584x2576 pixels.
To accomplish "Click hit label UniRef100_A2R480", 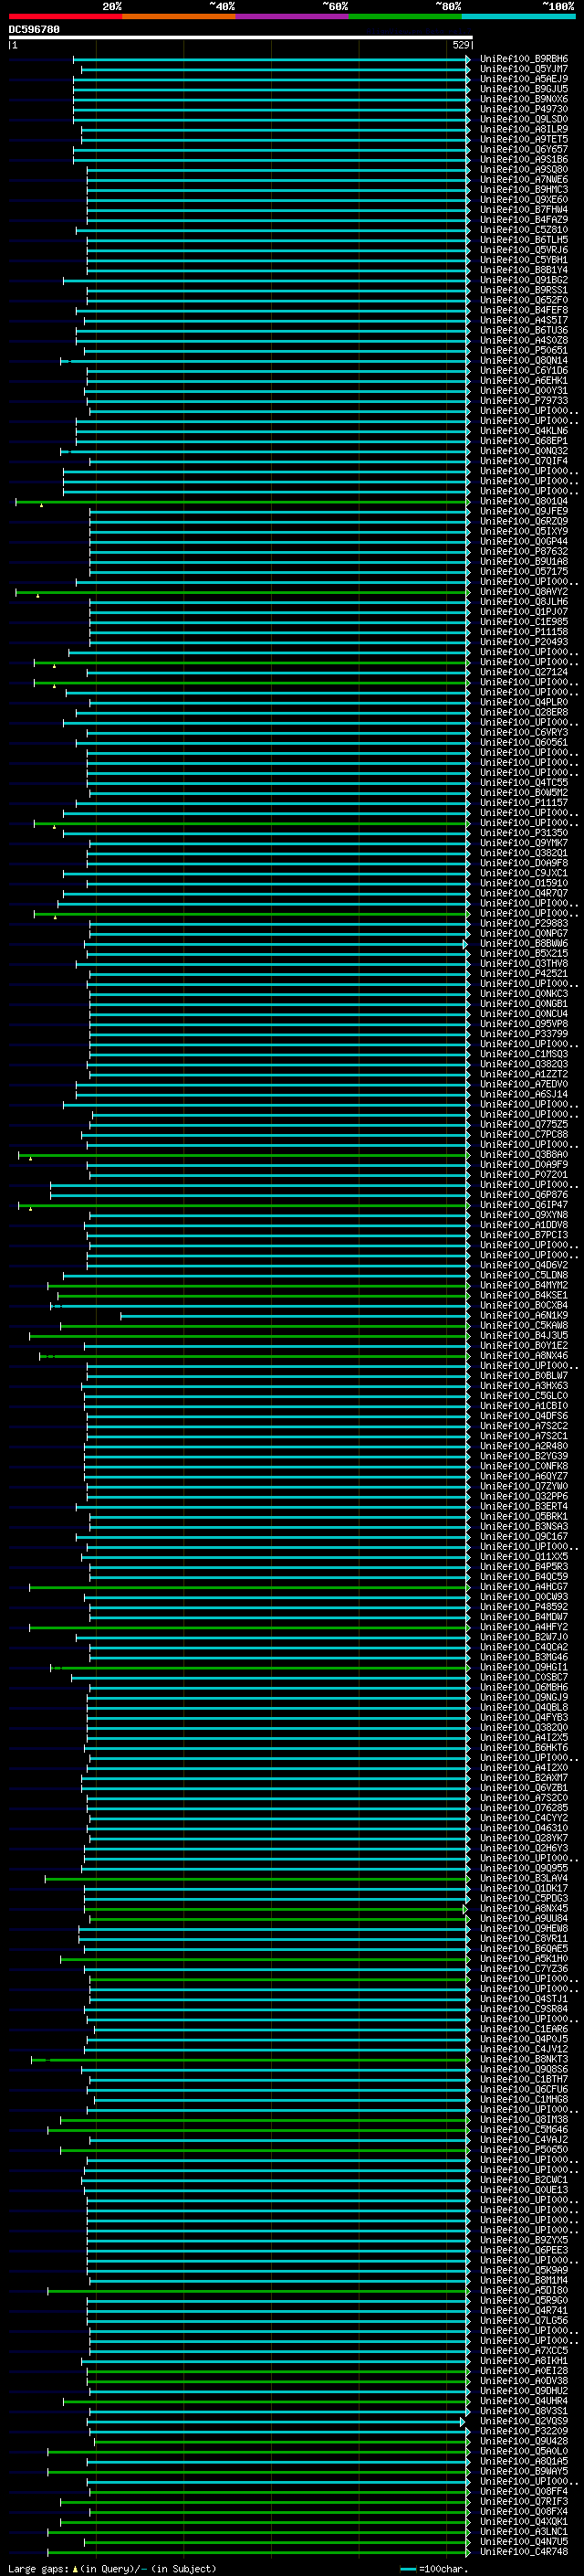I will (524, 1447).
